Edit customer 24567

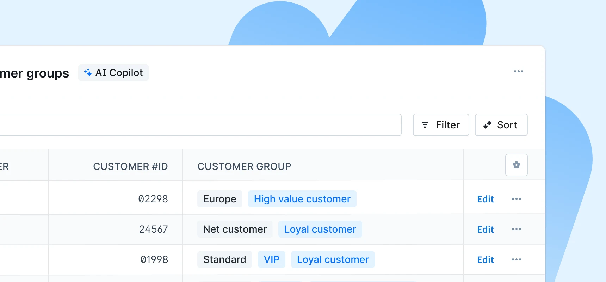(x=486, y=229)
